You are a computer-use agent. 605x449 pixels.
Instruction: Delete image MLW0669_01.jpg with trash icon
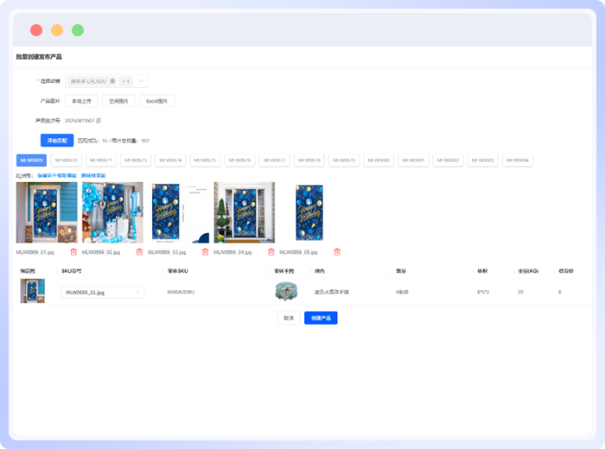click(x=73, y=252)
